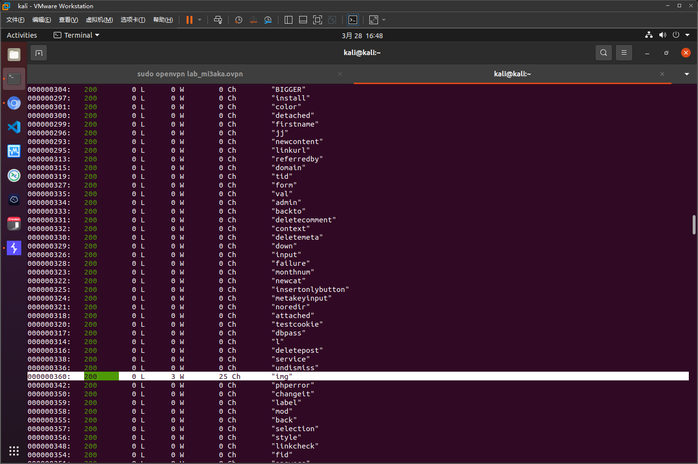Send Ctrl+Alt+Del to the virtual machine
698x464 pixels.
[x=218, y=20]
